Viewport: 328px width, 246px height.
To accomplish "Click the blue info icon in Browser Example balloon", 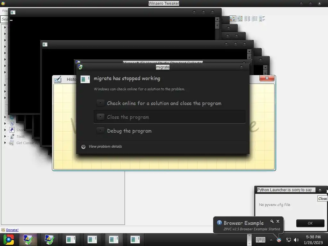I will click(219, 223).
